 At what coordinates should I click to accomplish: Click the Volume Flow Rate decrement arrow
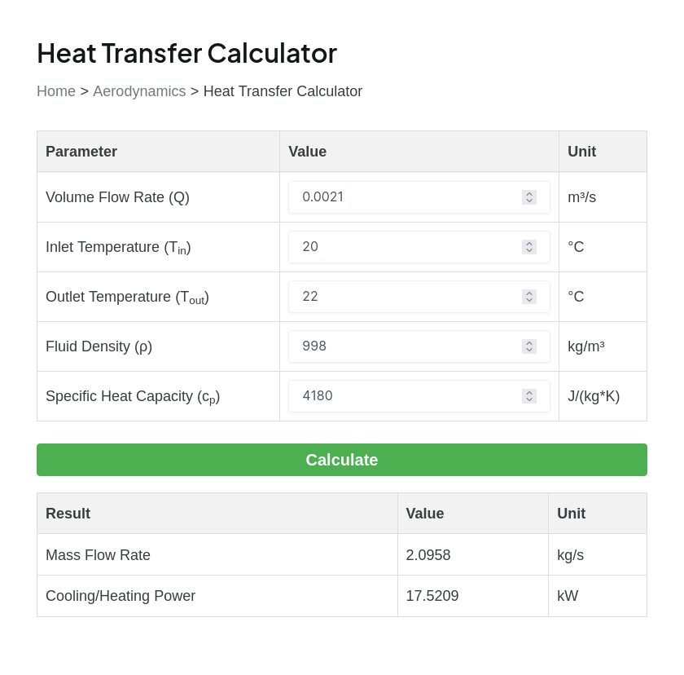(529, 201)
